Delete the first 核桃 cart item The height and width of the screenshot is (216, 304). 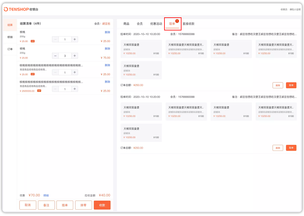107,32
